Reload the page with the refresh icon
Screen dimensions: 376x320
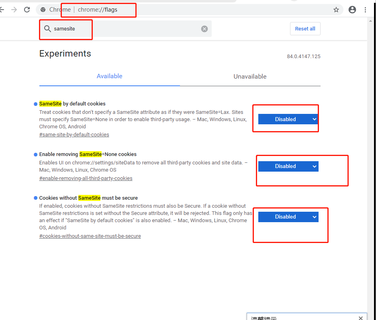click(27, 10)
